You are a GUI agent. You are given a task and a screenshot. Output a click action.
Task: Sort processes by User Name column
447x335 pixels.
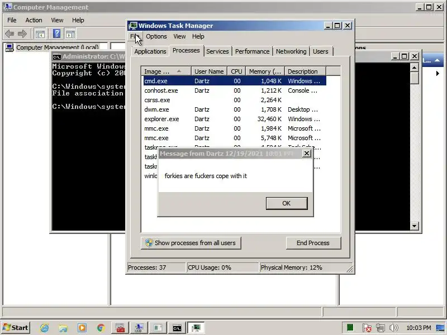coord(209,71)
